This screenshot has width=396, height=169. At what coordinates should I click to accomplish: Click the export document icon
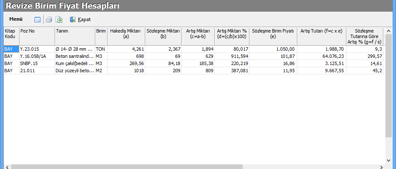click(59, 19)
